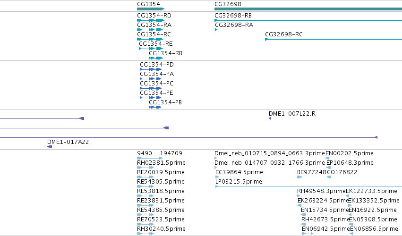Click the LP03215.5prime alignment line
Screen dimensions: 402x236
point(308,186)
